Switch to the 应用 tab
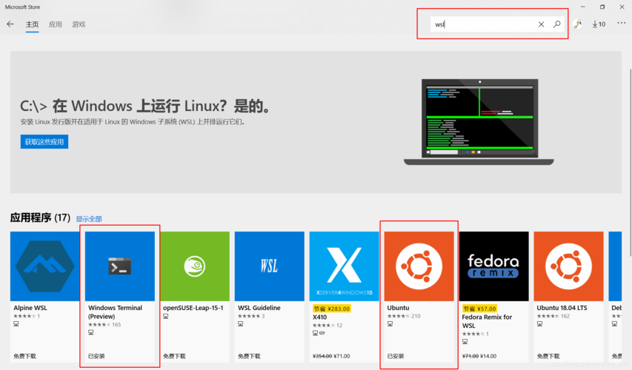The height and width of the screenshot is (370, 632). [56, 24]
